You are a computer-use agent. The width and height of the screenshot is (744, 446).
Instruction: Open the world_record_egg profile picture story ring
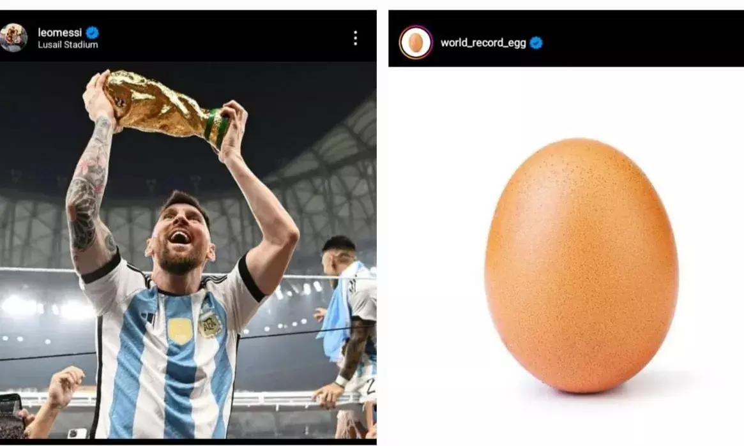(x=416, y=43)
